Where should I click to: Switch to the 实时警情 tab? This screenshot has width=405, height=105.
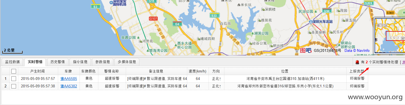(x=35, y=62)
